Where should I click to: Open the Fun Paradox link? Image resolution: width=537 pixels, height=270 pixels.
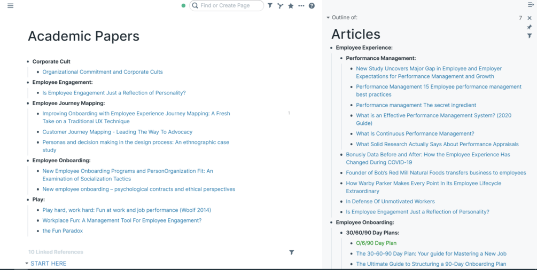tap(63, 231)
